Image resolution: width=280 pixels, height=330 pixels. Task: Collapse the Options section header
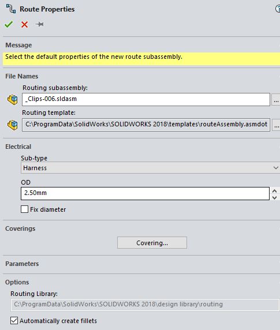click(x=17, y=282)
